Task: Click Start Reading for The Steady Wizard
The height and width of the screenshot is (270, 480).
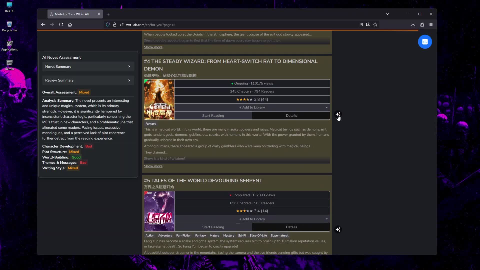Action: [x=213, y=115]
